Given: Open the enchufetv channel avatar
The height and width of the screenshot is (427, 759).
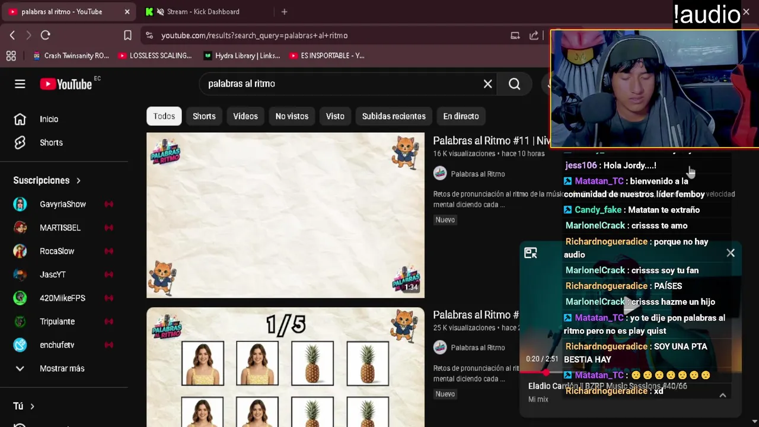Looking at the screenshot, I should pyautogui.click(x=20, y=345).
